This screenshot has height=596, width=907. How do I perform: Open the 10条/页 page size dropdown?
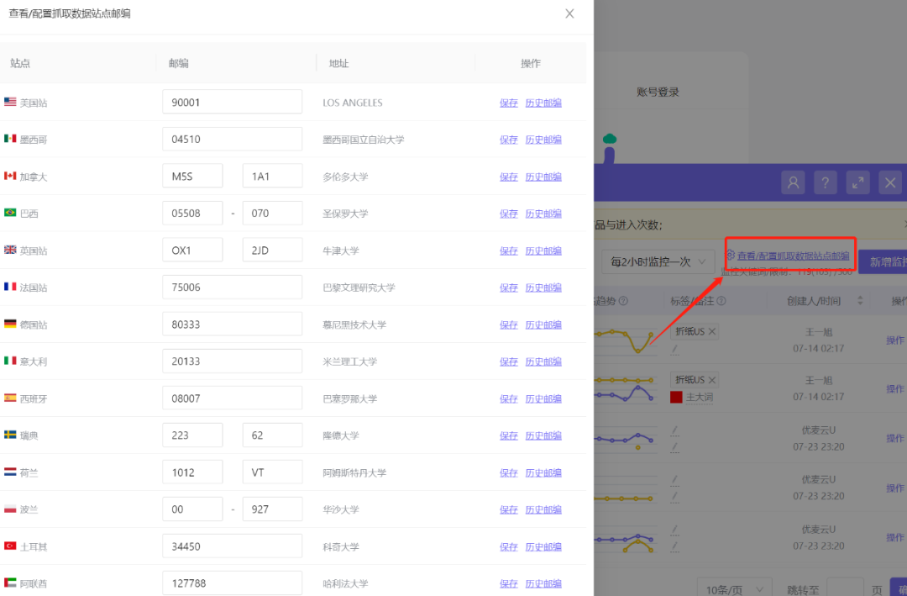pyautogui.click(x=735, y=589)
